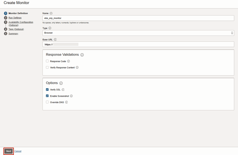Uncheck the Verify SSL checkbox
238x155 pixels.
47,90
